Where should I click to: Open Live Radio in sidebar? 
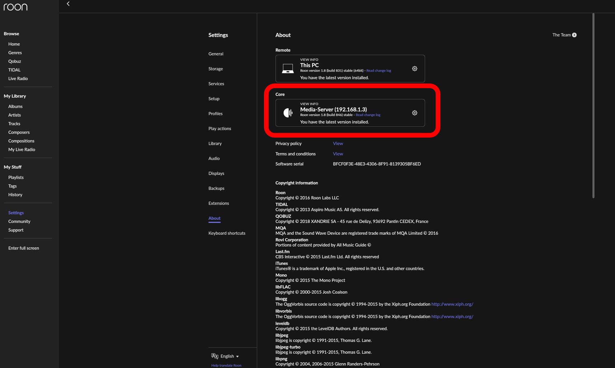(x=18, y=78)
